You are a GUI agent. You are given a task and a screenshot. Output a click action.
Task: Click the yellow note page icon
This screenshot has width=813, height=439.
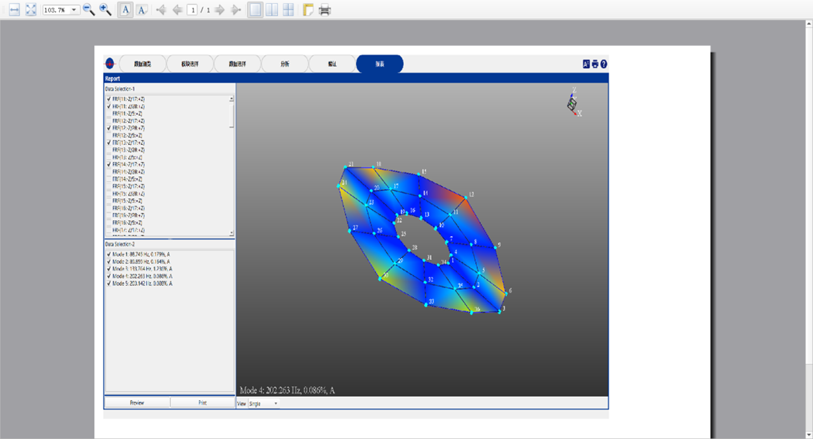pyautogui.click(x=308, y=10)
